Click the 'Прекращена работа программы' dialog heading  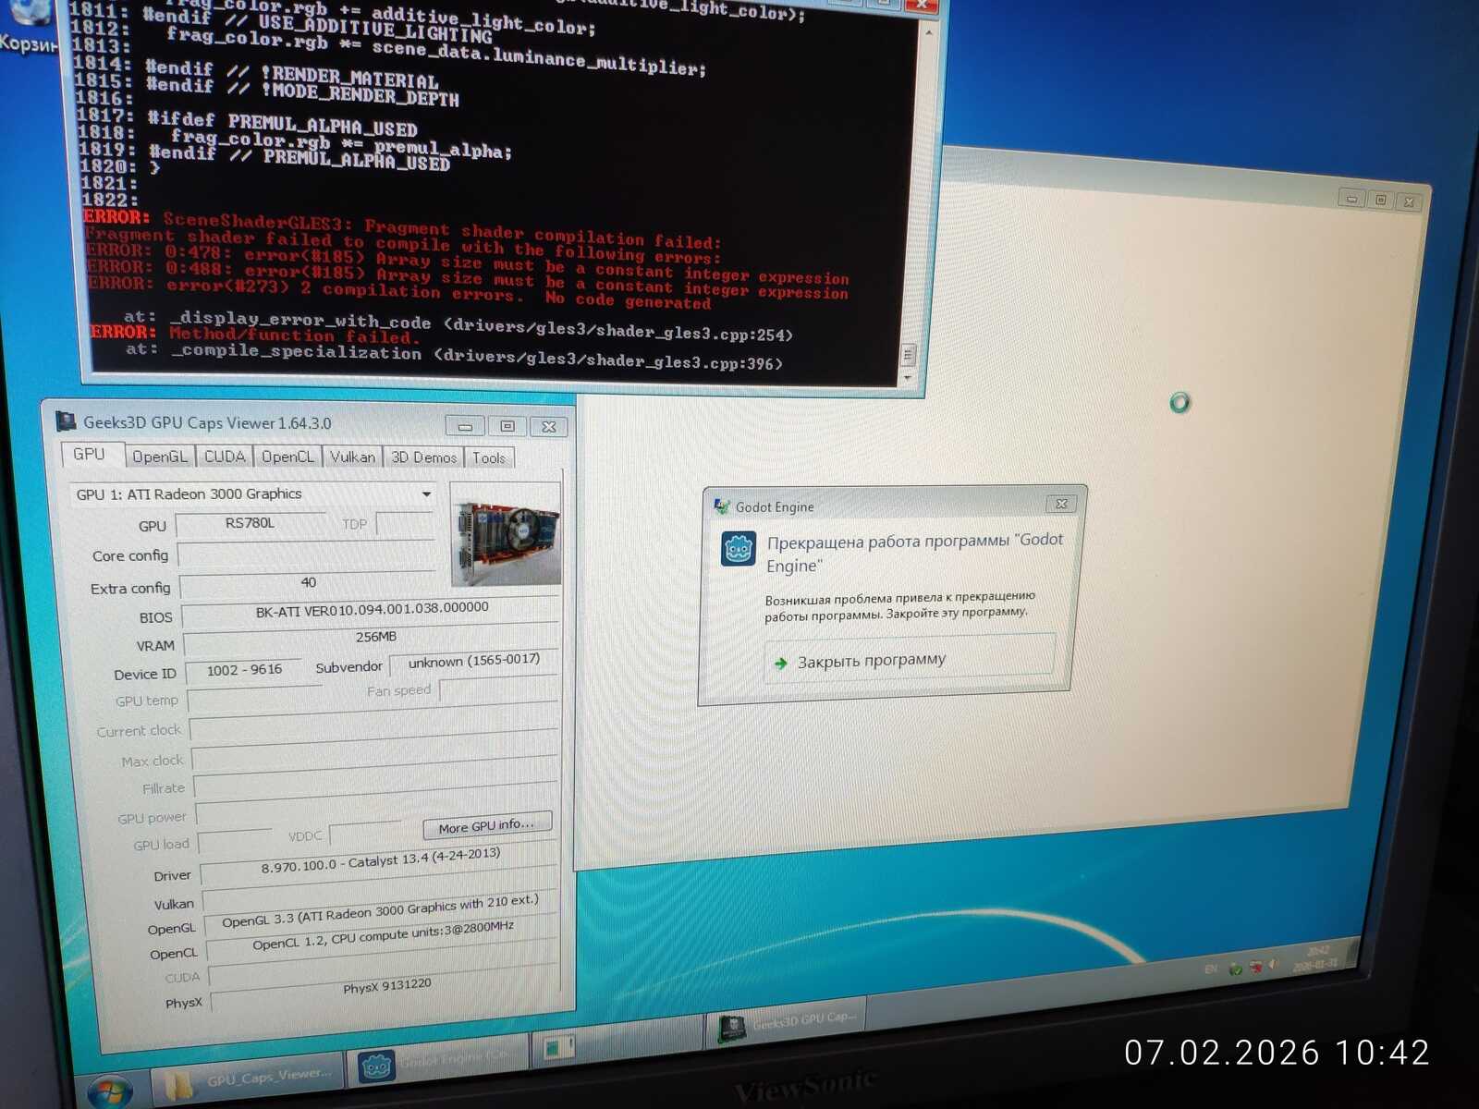pyautogui.click(x=915, y=552)
